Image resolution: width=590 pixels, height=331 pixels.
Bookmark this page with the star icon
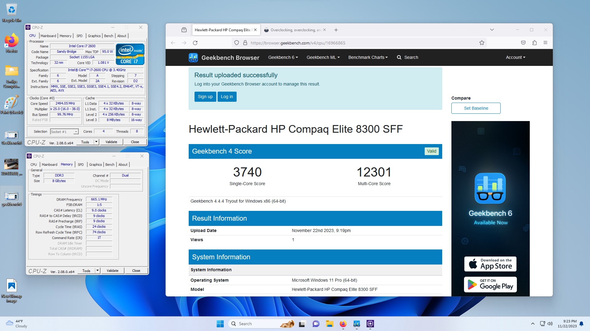point(482,43)
